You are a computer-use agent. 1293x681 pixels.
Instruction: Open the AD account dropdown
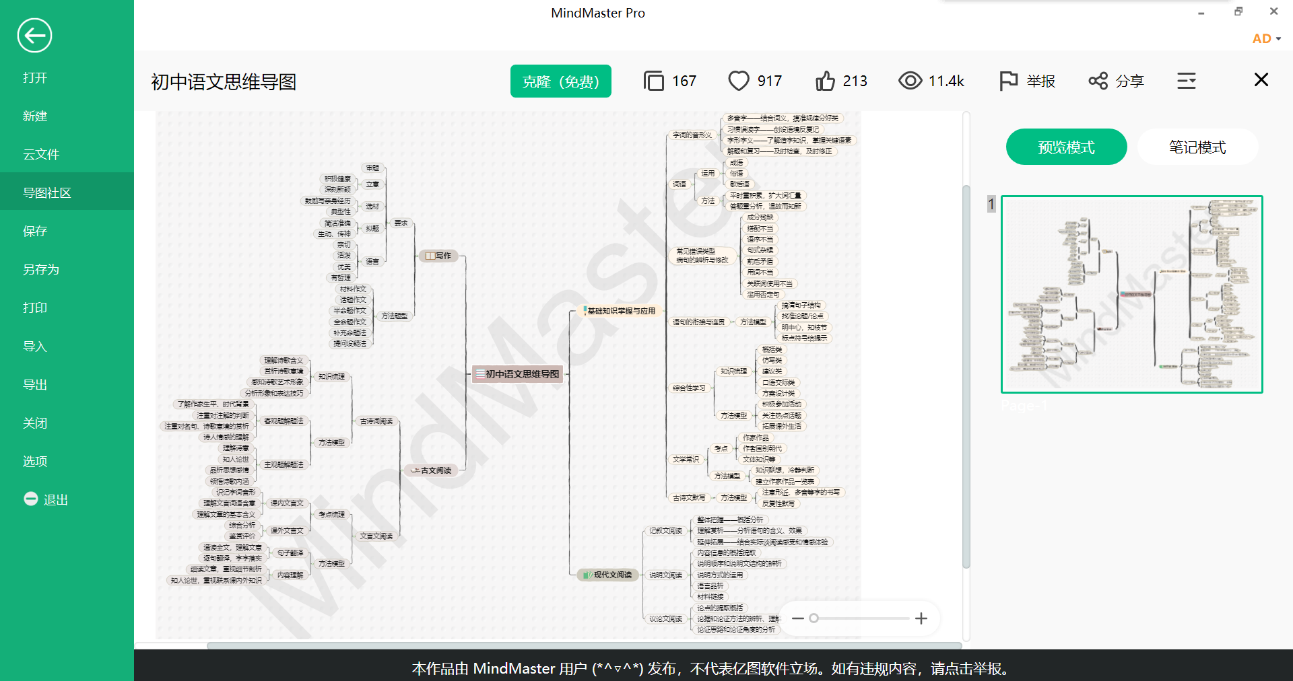[1266, 39]
